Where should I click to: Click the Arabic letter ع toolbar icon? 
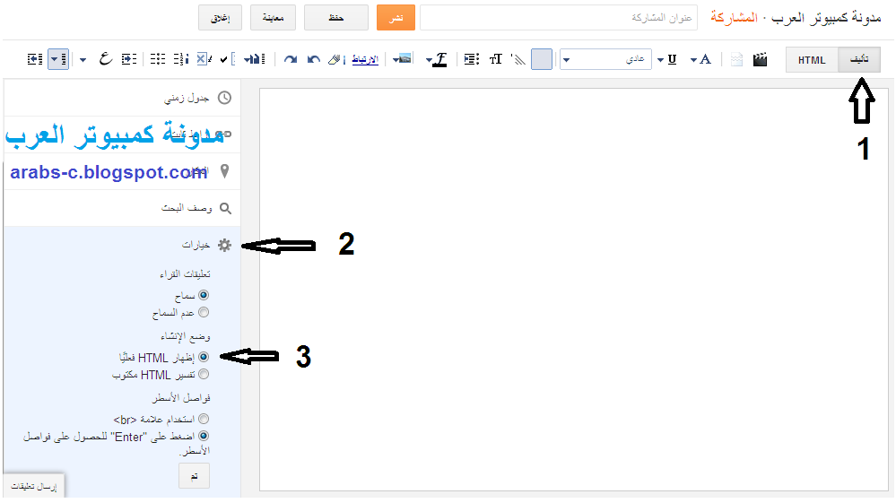(106, 59)
